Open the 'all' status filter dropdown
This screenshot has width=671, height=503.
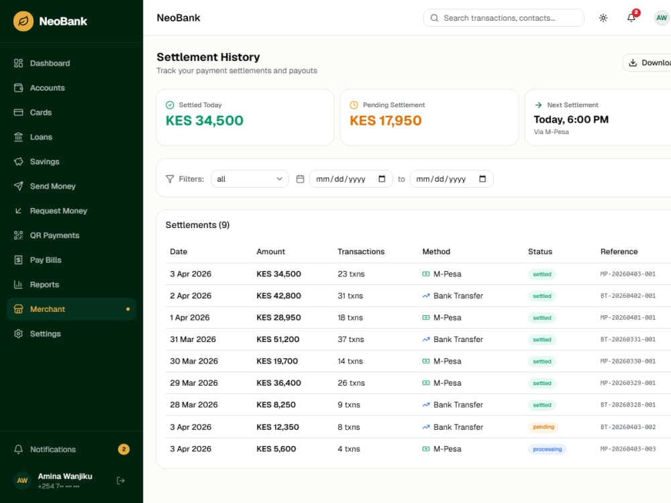click(x=250, y=179)
